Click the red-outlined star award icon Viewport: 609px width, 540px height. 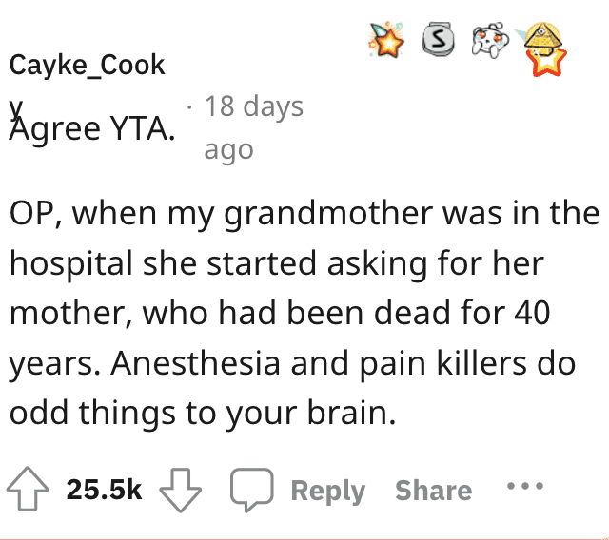click(547, 63)
